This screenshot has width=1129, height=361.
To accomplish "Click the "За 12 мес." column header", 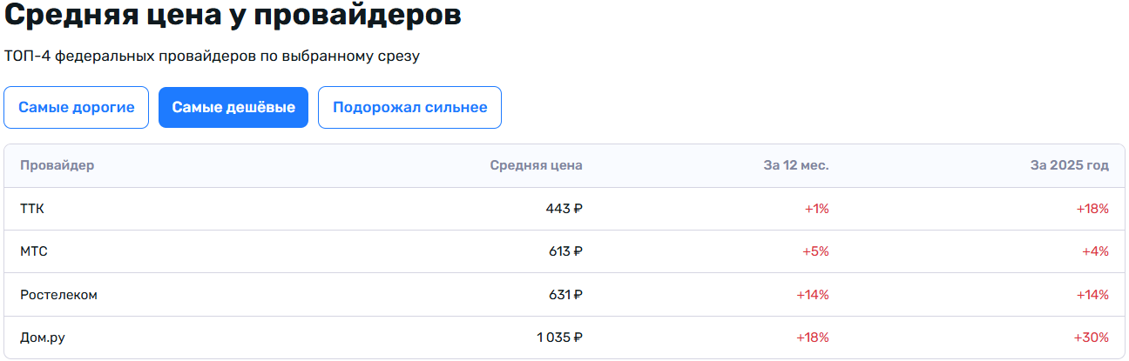I will 796,165.
